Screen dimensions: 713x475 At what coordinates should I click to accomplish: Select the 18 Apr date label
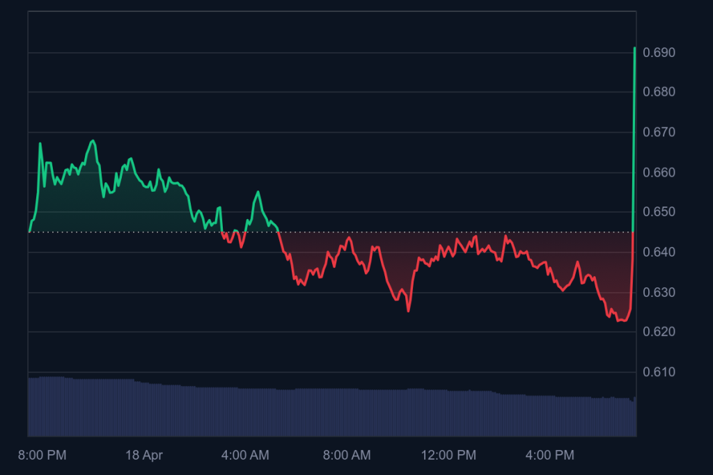[x=143, y=456]
